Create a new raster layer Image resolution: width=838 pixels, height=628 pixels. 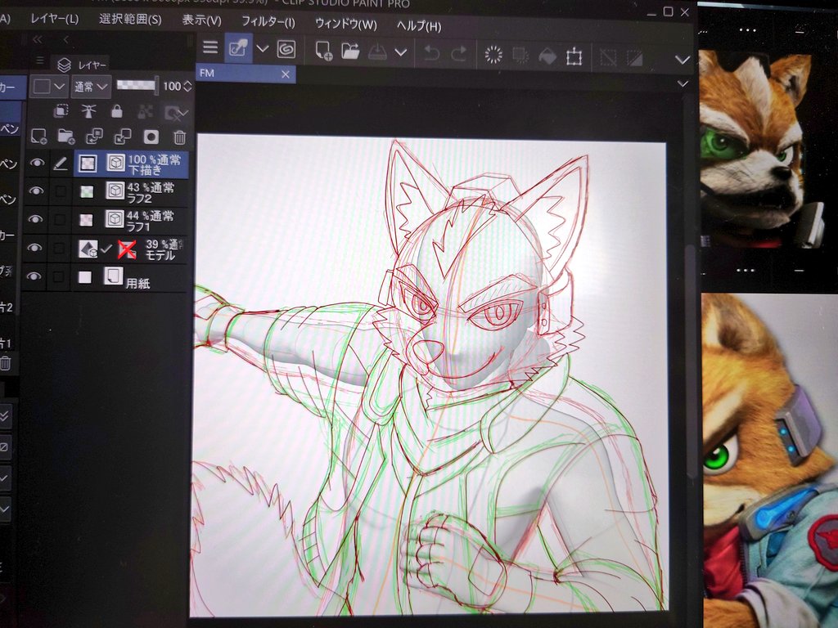point(38,137)
